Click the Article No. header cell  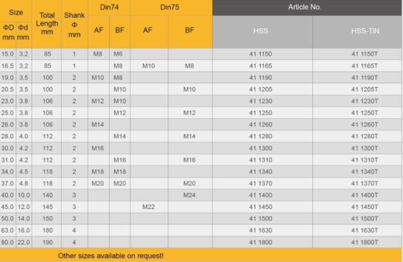tap(307, 7)
